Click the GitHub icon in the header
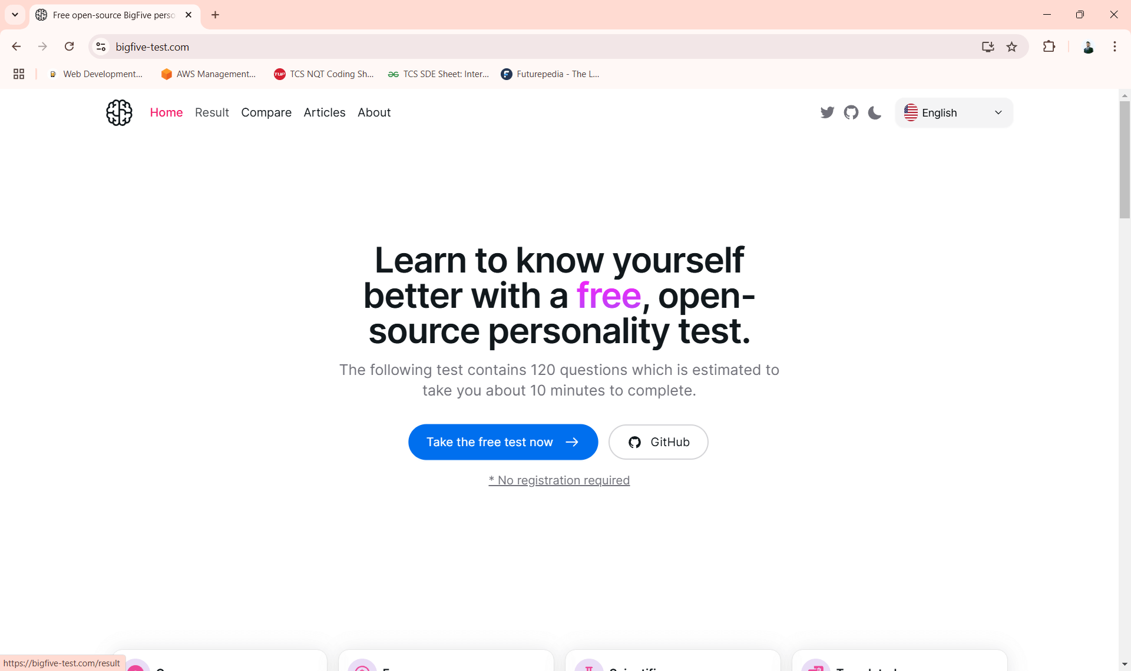 point(851,112)
